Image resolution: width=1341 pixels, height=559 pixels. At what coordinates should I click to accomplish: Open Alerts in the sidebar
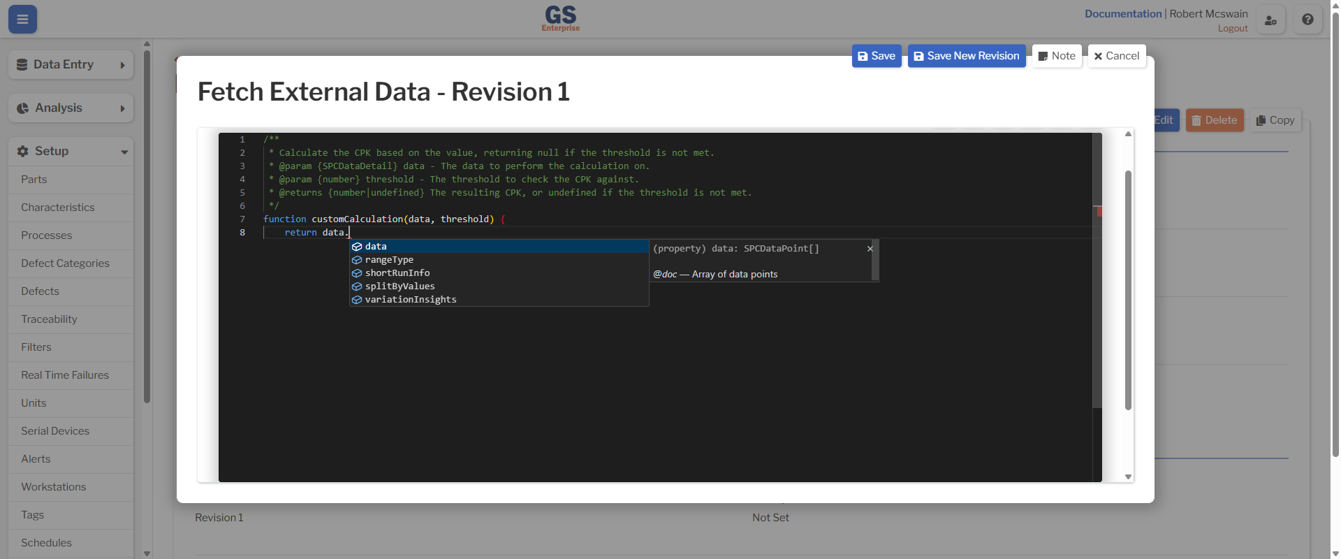click(x=71, y=459)
